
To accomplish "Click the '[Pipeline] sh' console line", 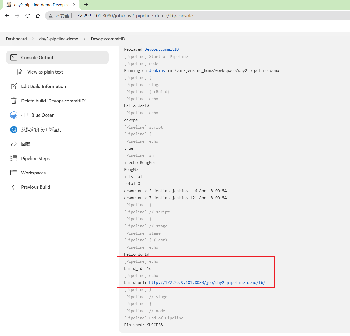I will (139, 155).
